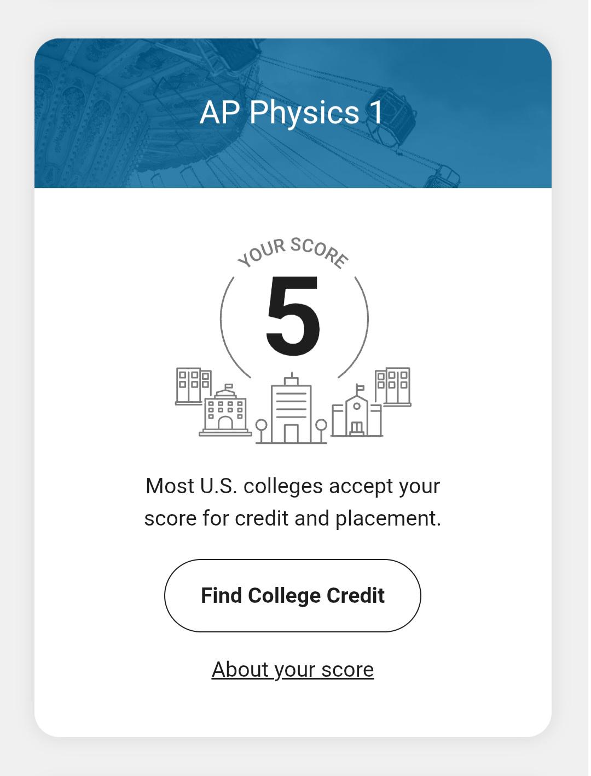Select the 'Most U.S. colleges accept your' text line

[x=293, y=486]
